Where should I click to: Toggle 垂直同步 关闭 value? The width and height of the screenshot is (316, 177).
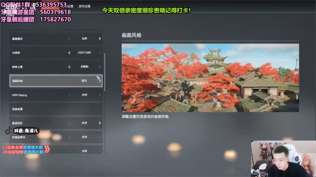[x=84, y=123]
